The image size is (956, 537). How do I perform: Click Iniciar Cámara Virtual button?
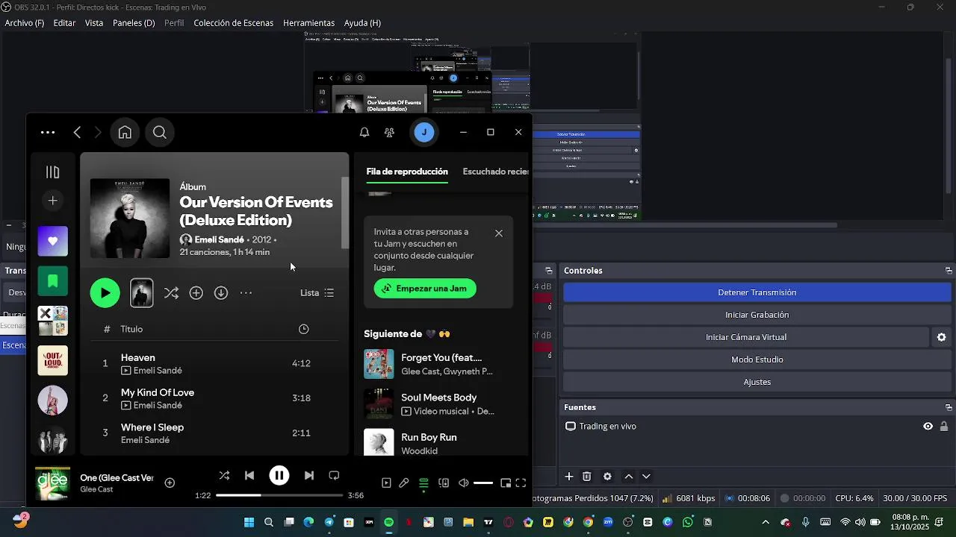click(x=745, y=337)
